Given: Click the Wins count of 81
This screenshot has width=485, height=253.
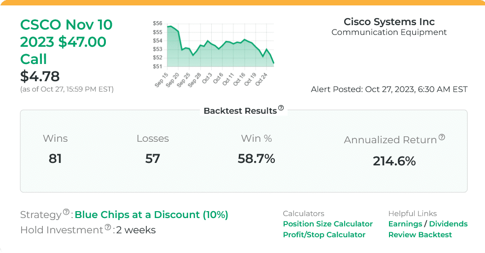Looking at the screenshot, I should 55,158.
